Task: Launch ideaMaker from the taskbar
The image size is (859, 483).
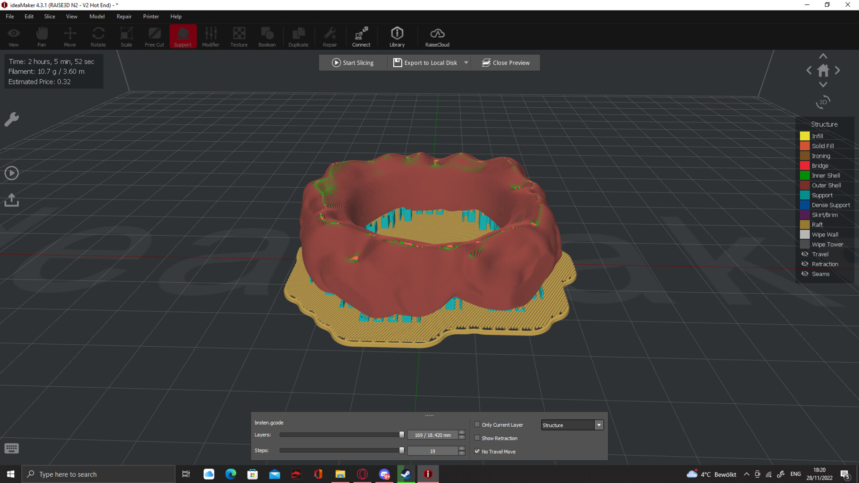Action: (x=428, y=474)
